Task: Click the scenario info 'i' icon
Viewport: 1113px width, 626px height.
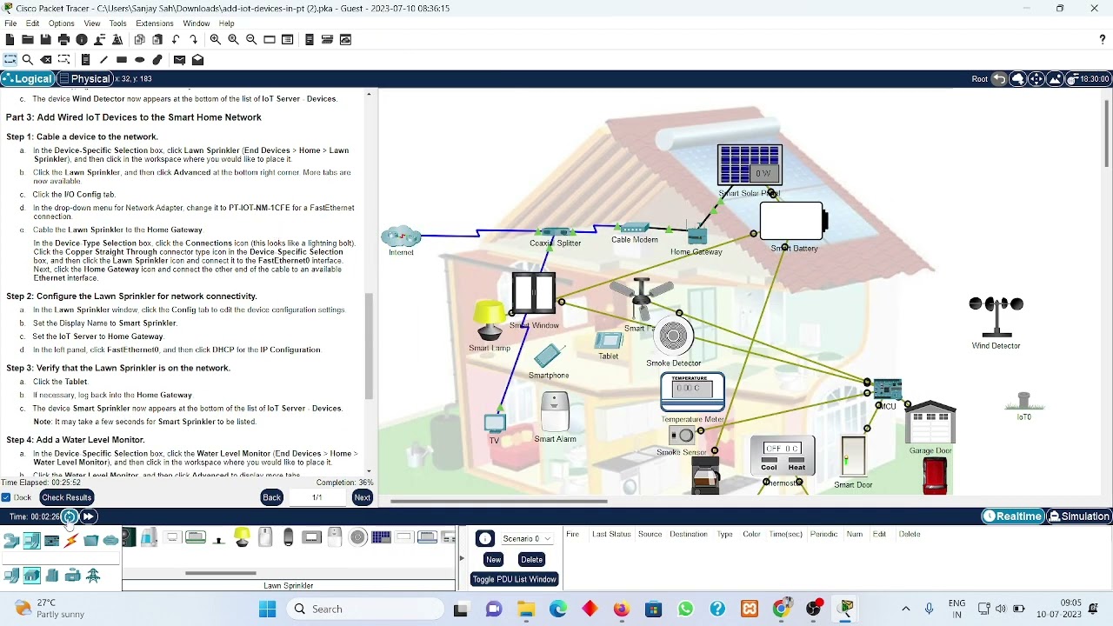Action: pyautogui.click(x=485, y=539)
